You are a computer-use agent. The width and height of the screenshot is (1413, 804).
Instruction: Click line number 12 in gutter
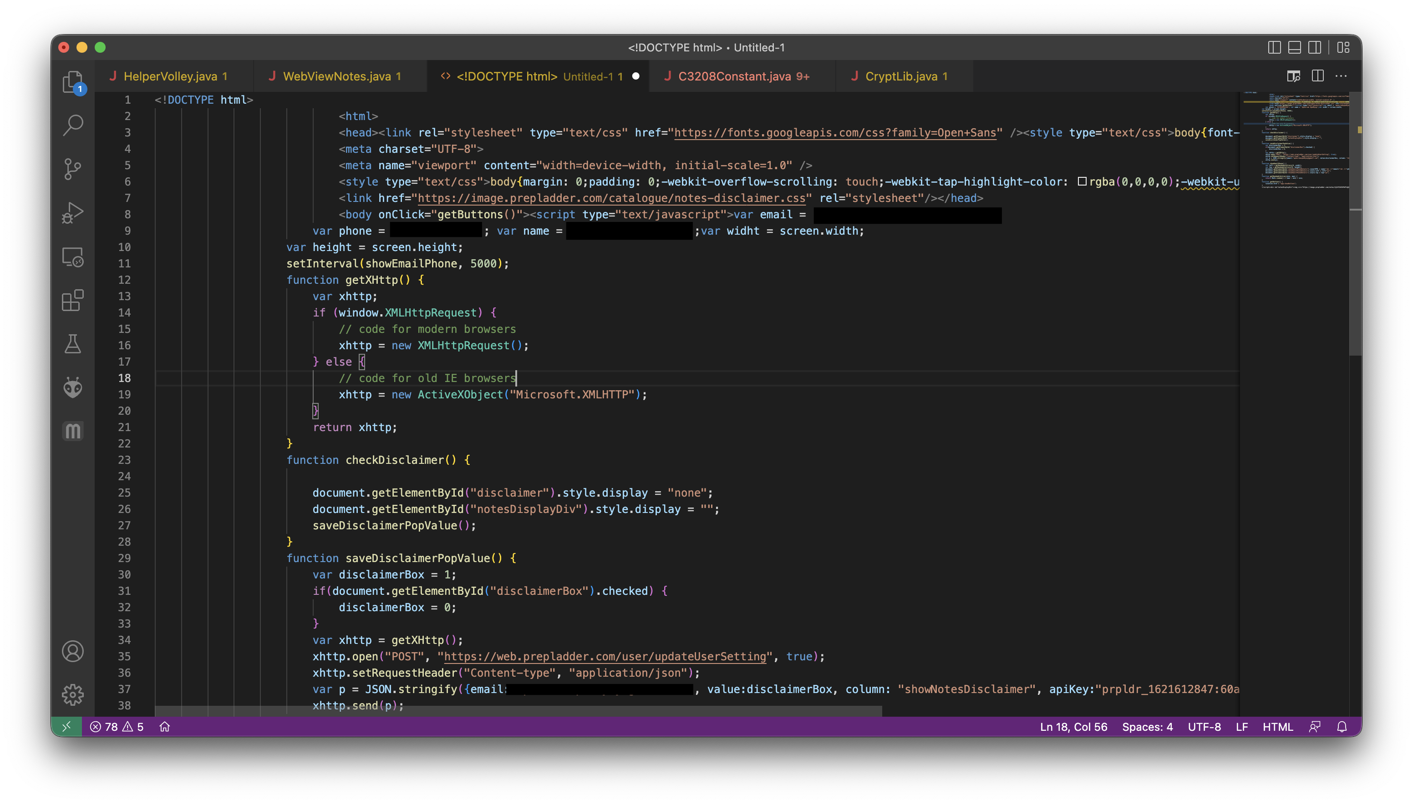point(124,280)
